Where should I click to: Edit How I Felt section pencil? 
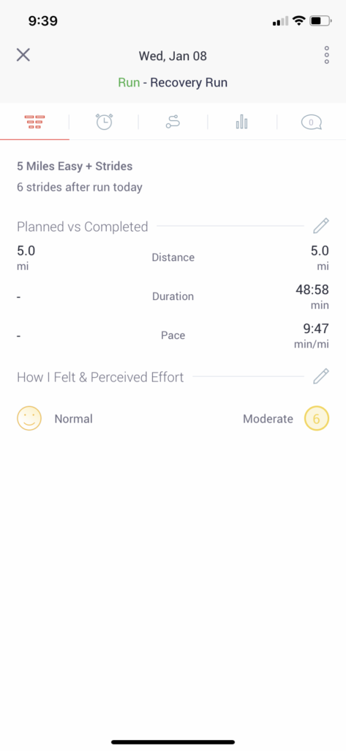(321, 376)
